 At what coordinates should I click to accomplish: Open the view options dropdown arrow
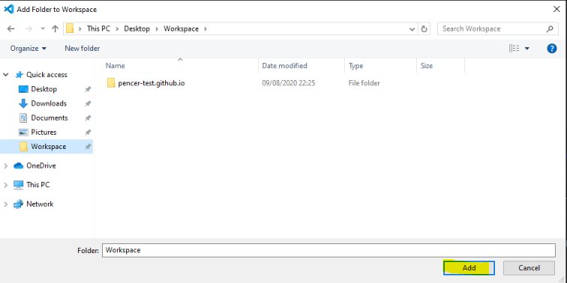(x=526, y=49)
